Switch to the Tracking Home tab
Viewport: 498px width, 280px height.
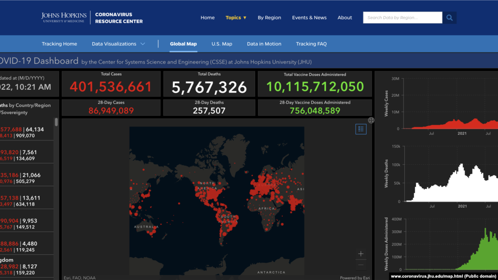point(59,44)
